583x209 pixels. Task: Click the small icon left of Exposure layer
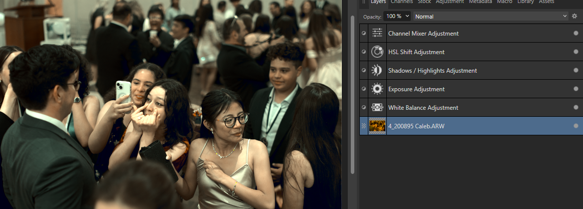pos(364,89)
